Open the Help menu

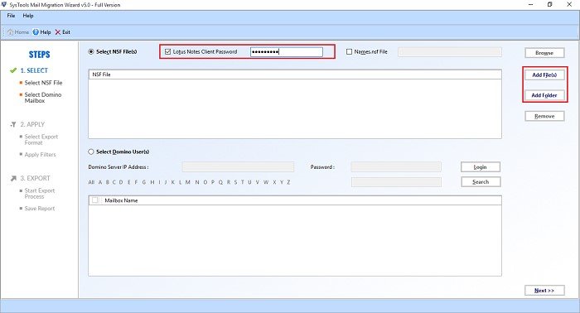coord(28,16)
